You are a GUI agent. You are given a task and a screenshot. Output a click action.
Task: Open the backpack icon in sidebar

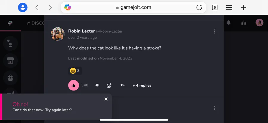coord(10,78)
